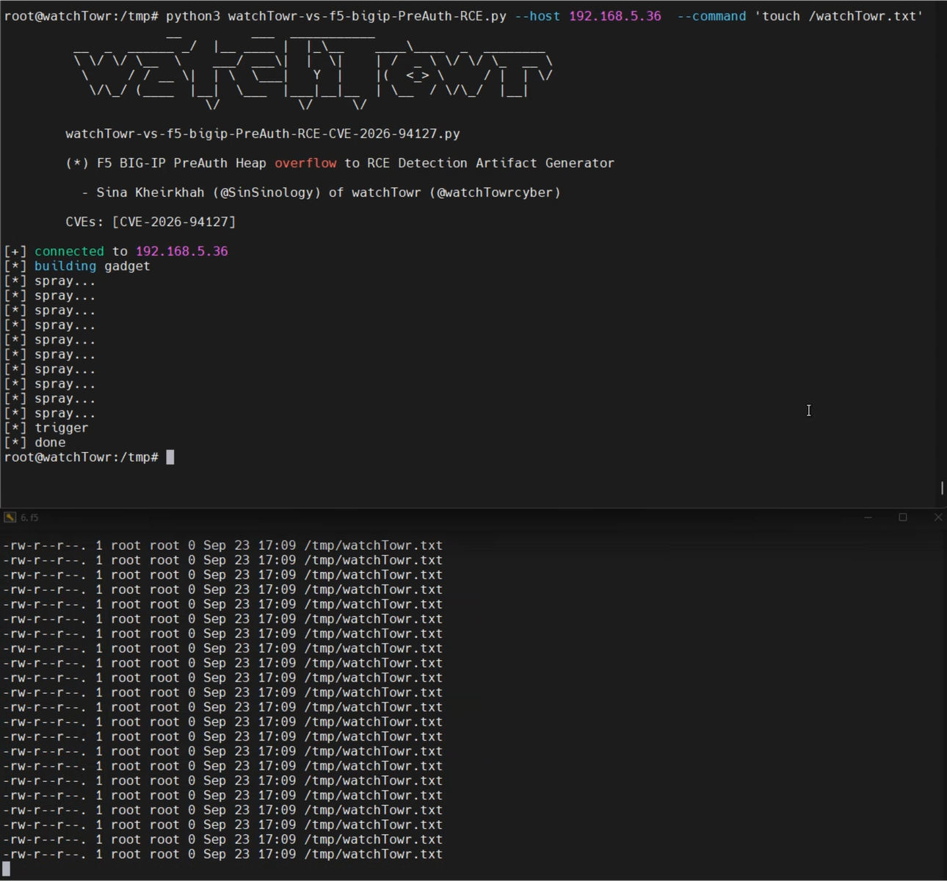This screenshot has width=947, height=881.
Task: Click the filename line containing 'CVE-2026-94127.py'
Action: 263,134
